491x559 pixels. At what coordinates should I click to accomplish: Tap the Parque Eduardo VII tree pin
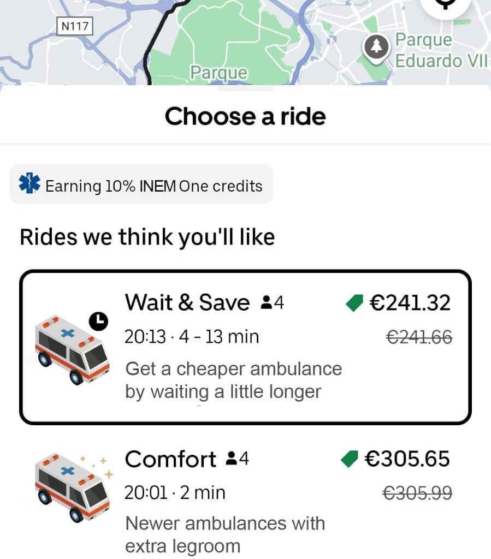376,47
